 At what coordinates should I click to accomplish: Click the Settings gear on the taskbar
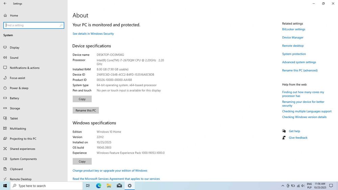click(x=129, y=186)
